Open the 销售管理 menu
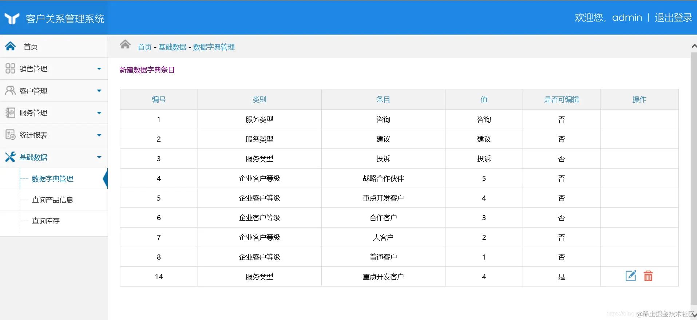Image resolution: width=697 pixels, height=320 pixels. click(54, 69)
